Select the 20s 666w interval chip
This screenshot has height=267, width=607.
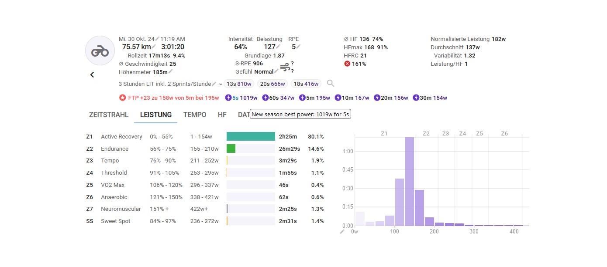pos(272,84)
